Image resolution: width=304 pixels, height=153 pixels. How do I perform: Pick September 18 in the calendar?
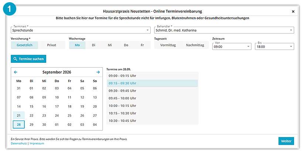click(69, 106)
